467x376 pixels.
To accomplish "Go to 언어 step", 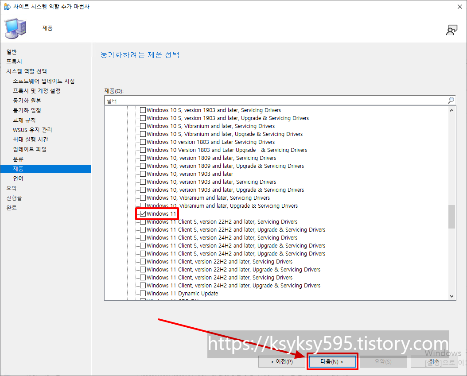I will tap(18, 178).
